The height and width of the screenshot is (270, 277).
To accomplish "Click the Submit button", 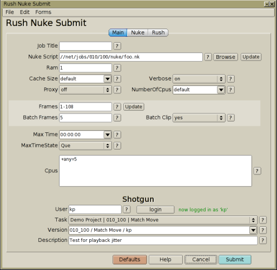I will pos(235,260).
